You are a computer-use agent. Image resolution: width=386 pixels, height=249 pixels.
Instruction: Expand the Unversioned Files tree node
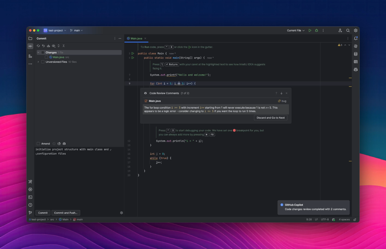click(38, 62)
